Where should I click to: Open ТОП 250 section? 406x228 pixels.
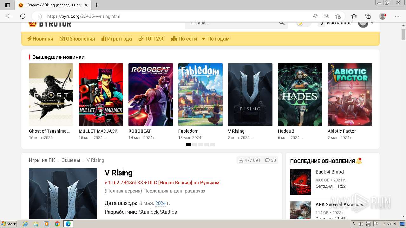(x=151, y=39)
